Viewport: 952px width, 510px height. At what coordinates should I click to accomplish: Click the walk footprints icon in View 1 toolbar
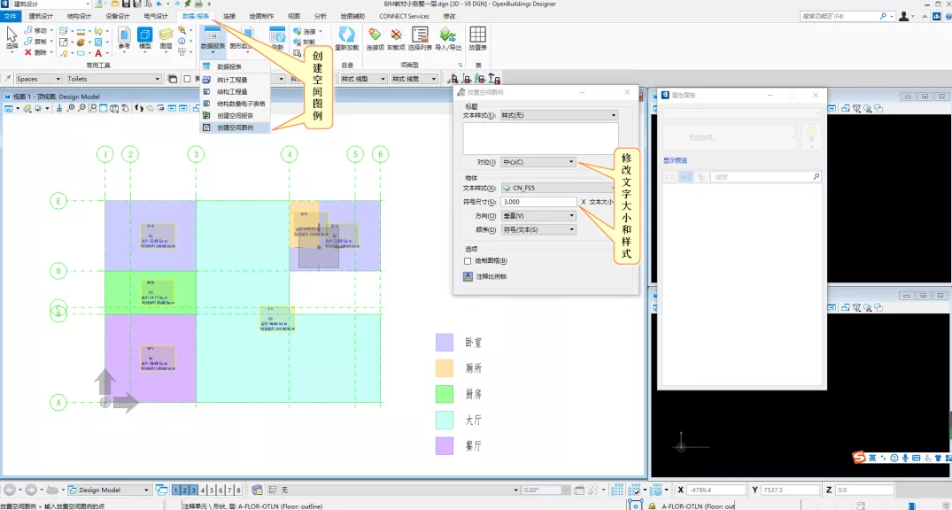tap(139, 108)
